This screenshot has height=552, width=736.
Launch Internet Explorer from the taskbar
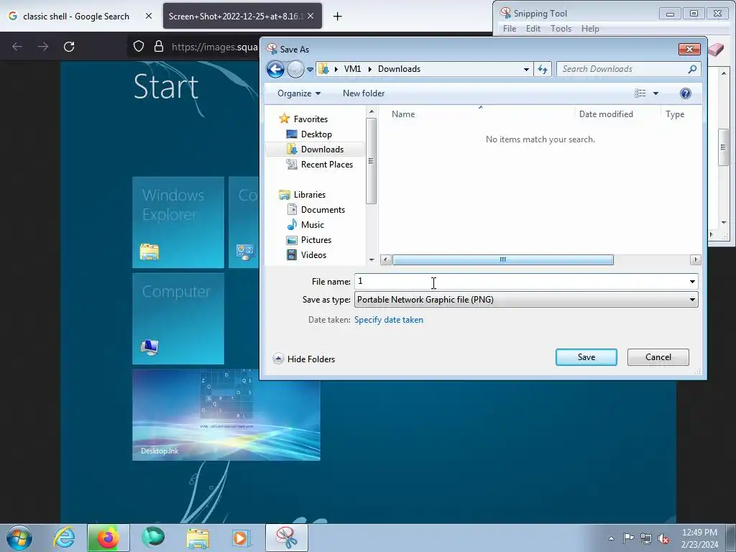click(64, 538)
